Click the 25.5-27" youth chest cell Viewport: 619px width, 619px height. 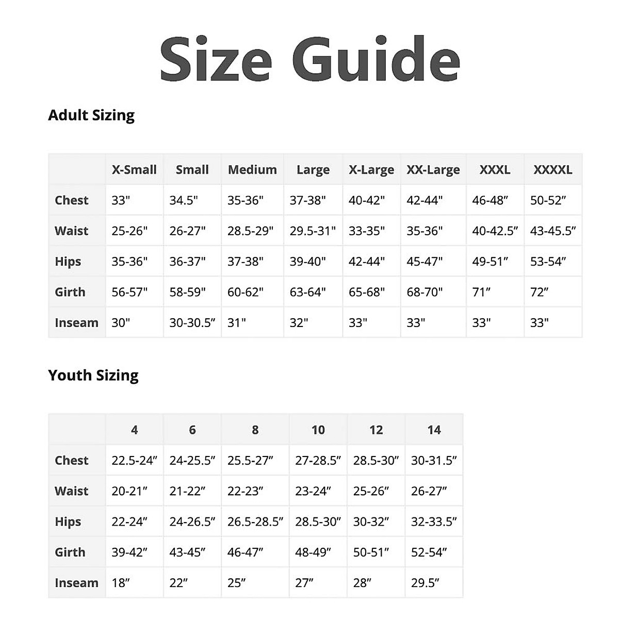tap(250, 460)
